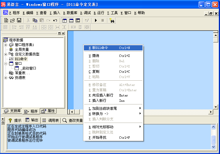The height and width of the screenshot is (154, 220).
Task: Click the Stop square toolbar icon
Action: click(x=103, y=21)
